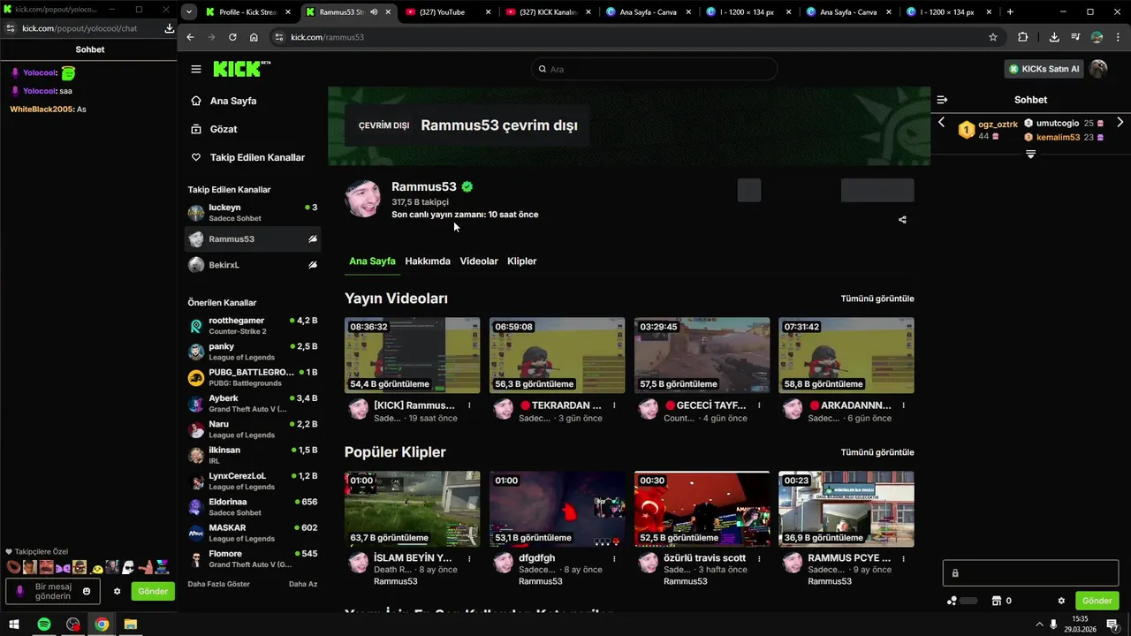Viewport: 1131px width, 636px height.
Task: Open the 00:23 RAMMUS PCYE clip thumbnail
Action: click(846, 509)
